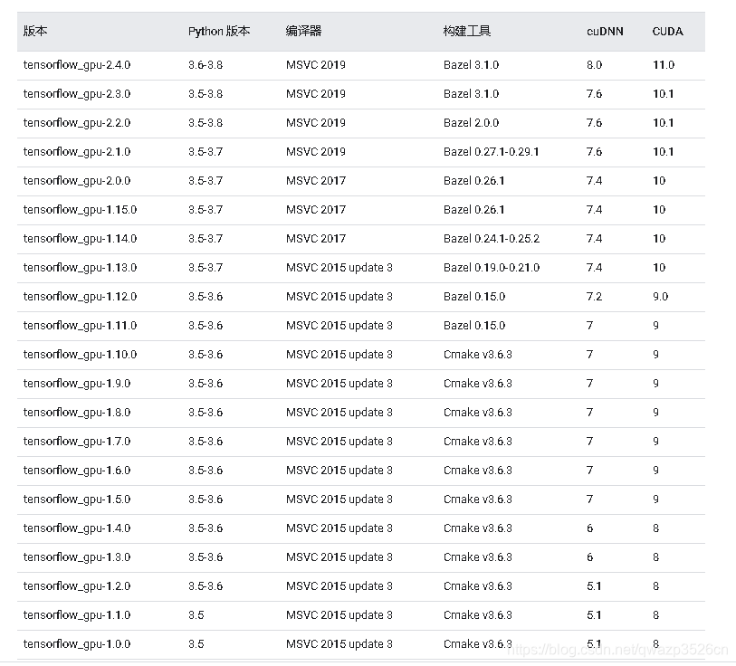
Task: Select the tensorflow_gpu-1.10.0 cell
Action: coord(81,355)
